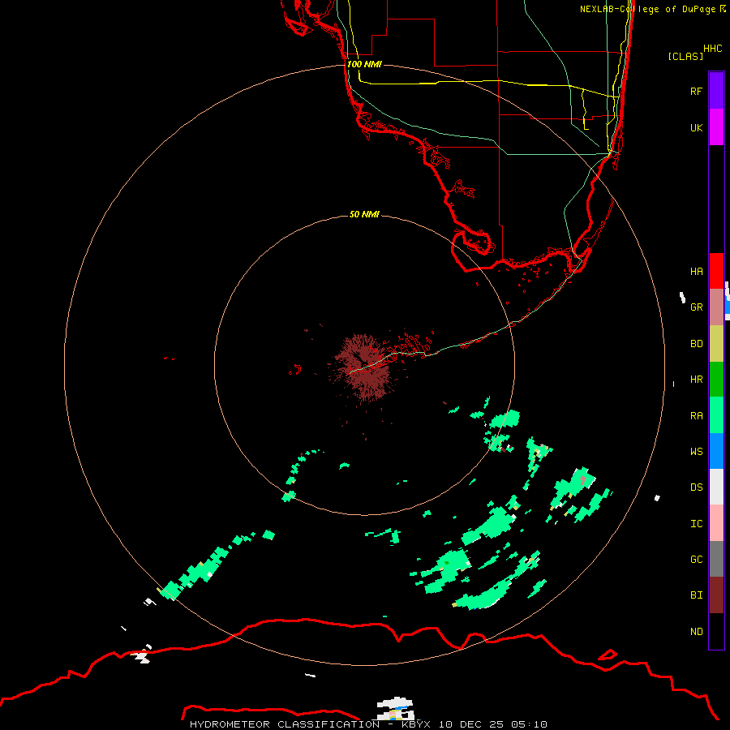The height and width of the screenshot is (730, 730).
Task: Click the '100 NMI' range ring label
Action: [x=364, y=64]
